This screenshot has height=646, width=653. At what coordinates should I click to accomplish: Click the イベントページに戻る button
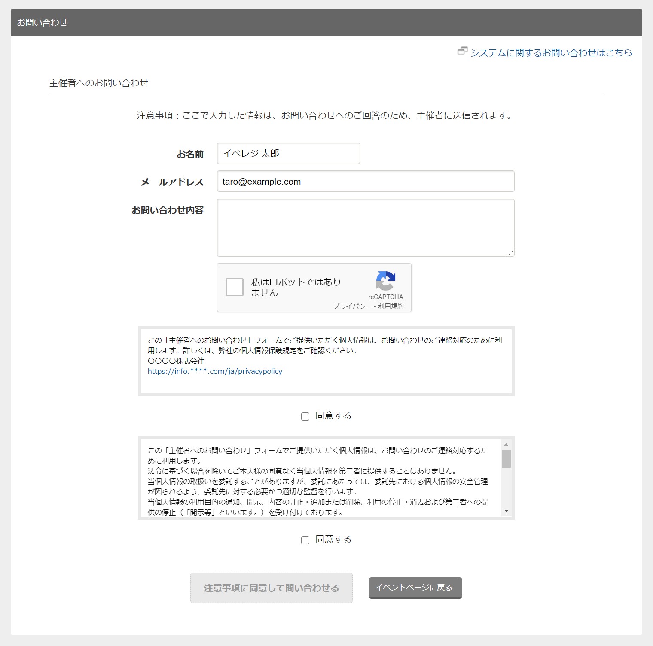(x=415, y=588)
